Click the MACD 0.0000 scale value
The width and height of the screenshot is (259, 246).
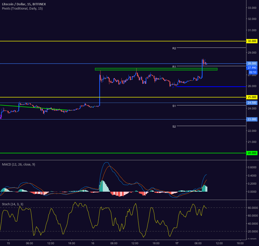click(252, 192)
